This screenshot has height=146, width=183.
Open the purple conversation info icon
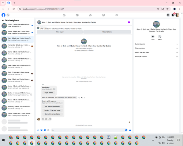pyautogui.click(x=129, y=22)
